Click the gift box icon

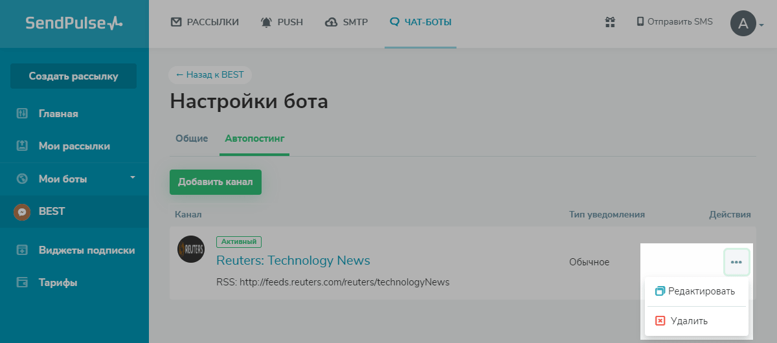tap(609, 22)
